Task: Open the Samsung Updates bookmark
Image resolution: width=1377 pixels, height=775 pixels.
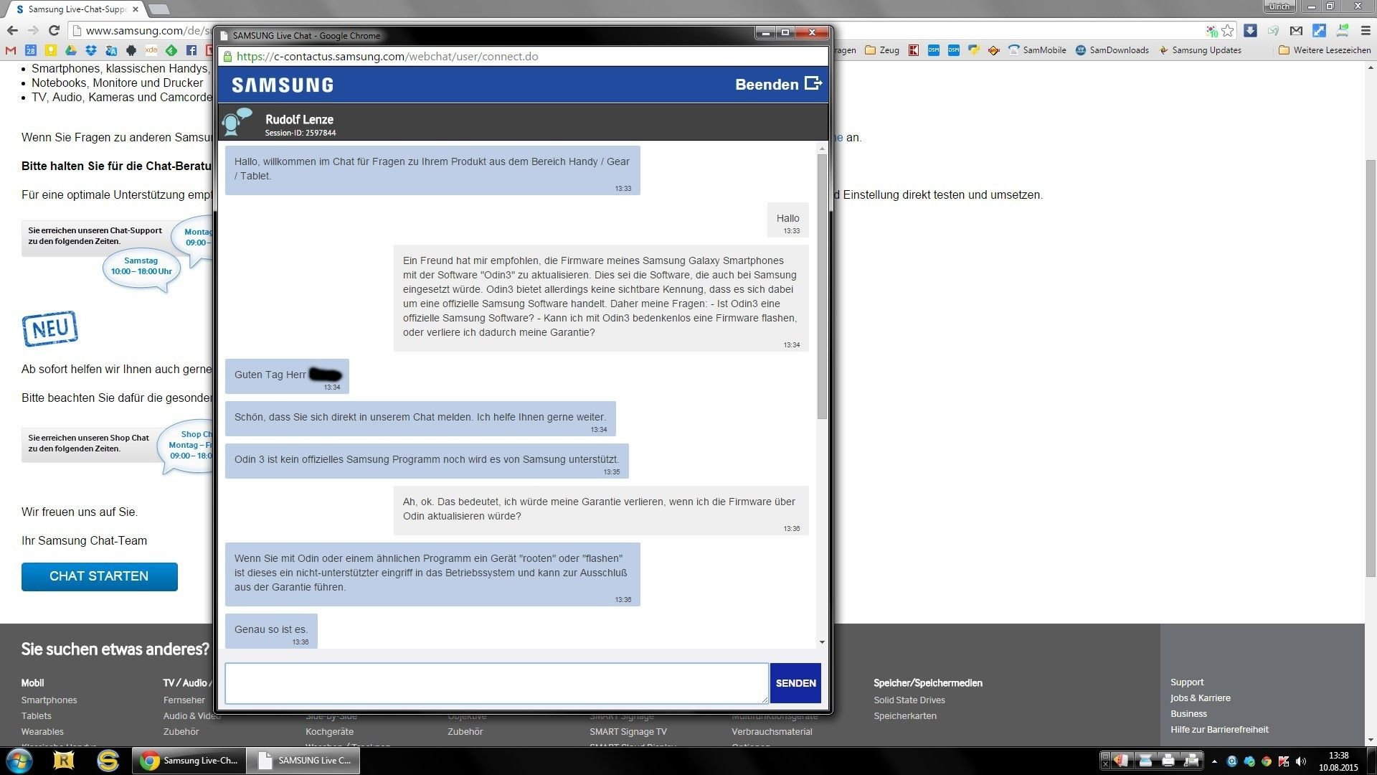Action: pyautogui.click(x=1200, y=50)
